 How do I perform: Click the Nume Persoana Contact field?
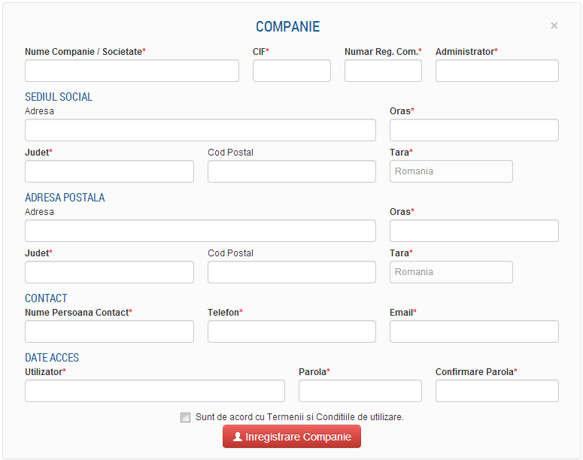pyautogui.click(x=109, y=331)
